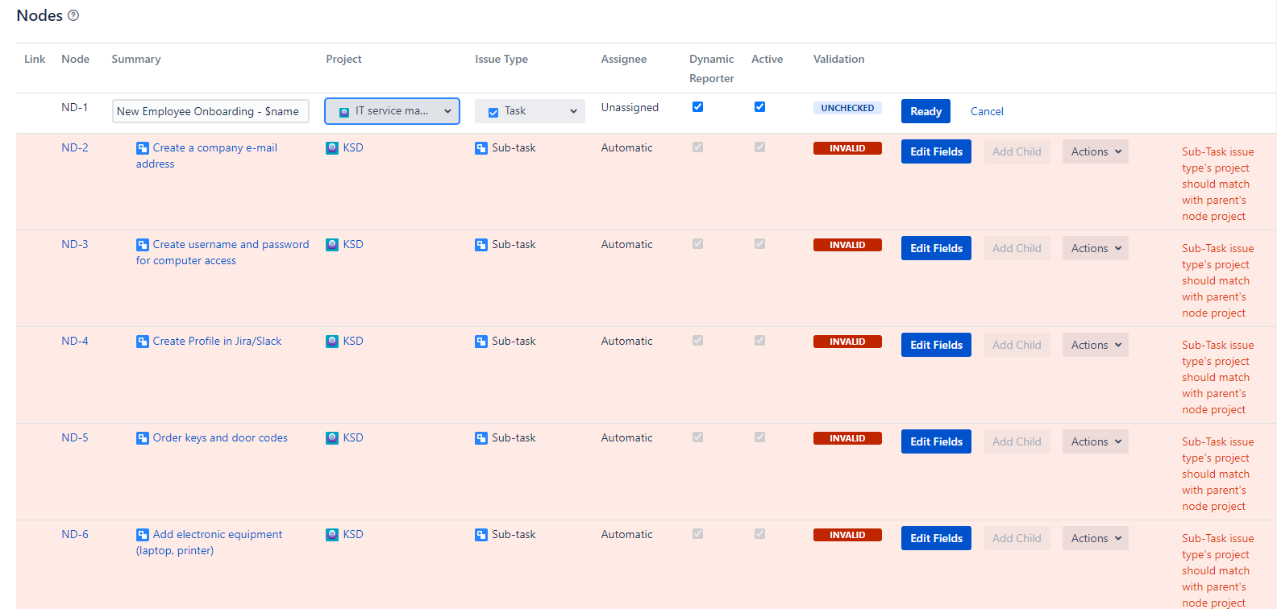Screen dimensions: 1277x609
Task: Click the Task icon in ND-1 issue type field
Action: pyautogui.click(x=493, y=112)
